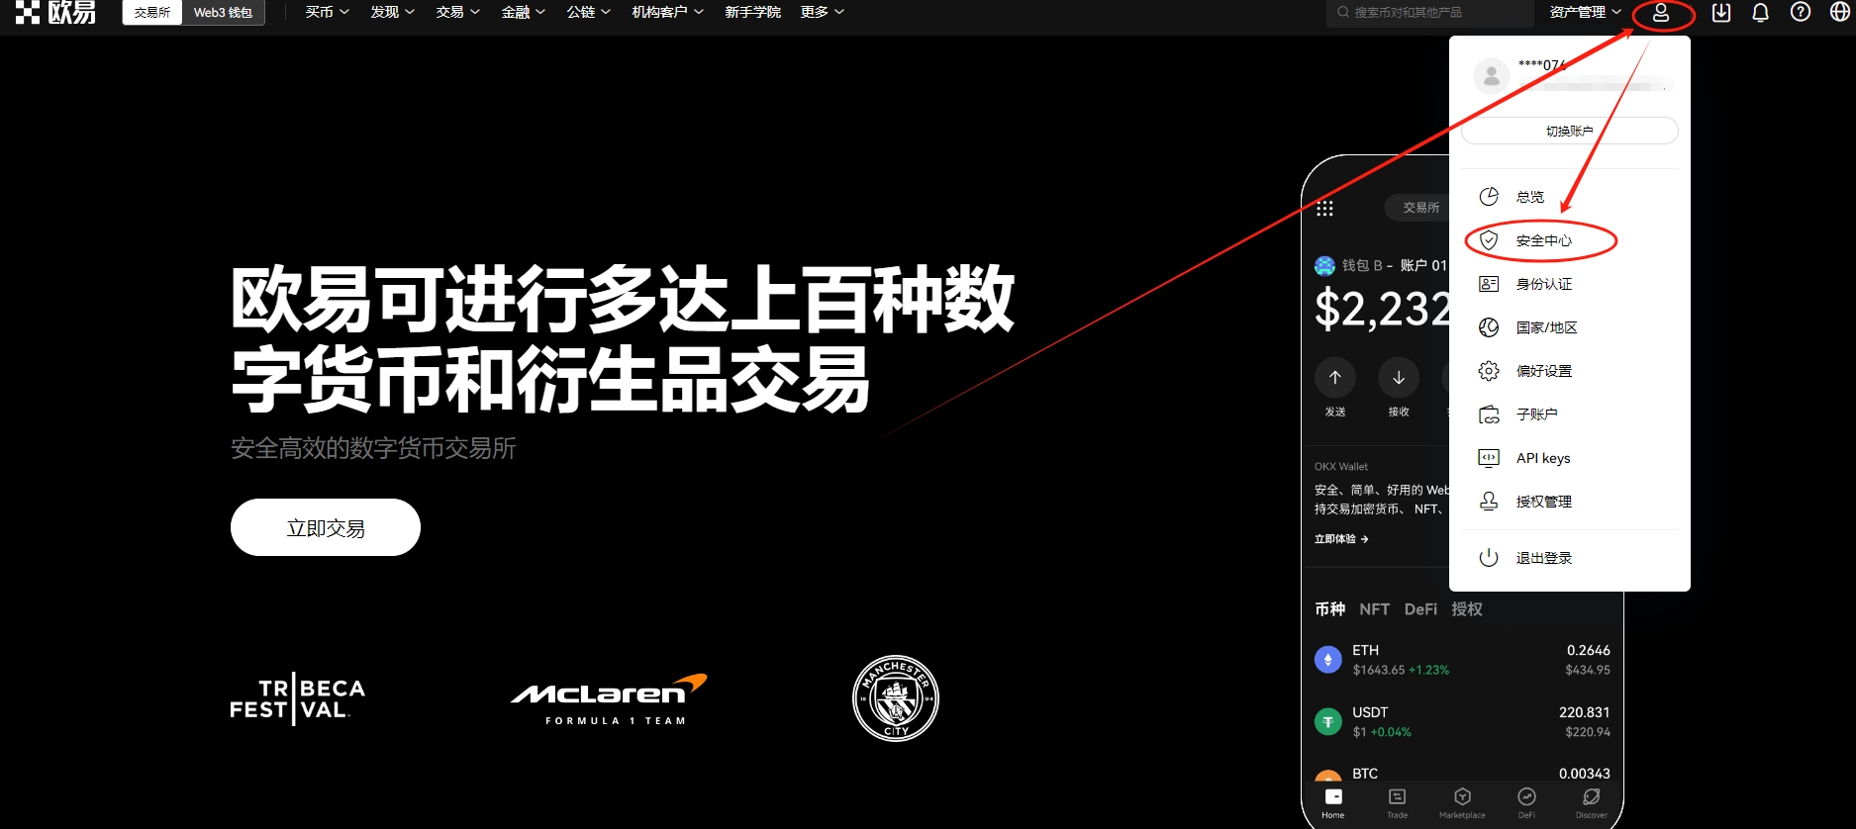Expand the 买币 dropdown menu
Viewport: 1856px width, 829px height.
point(328,12)
